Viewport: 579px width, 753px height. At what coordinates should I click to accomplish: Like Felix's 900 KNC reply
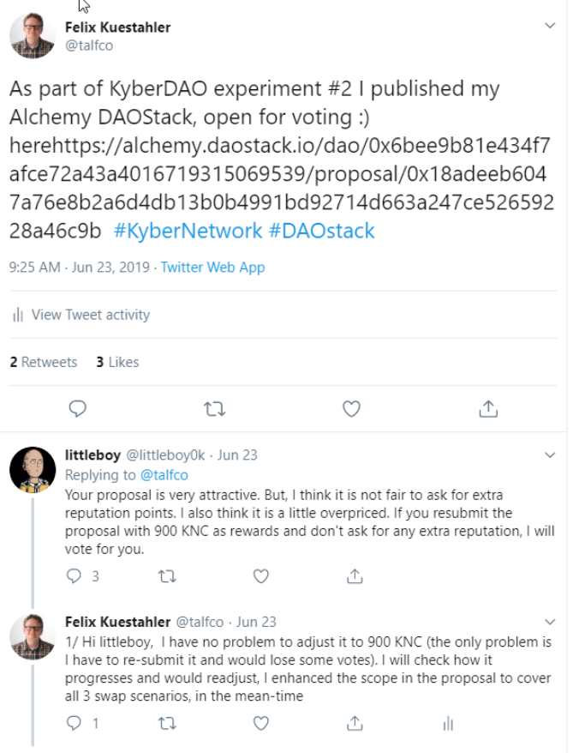pos(261,724)
